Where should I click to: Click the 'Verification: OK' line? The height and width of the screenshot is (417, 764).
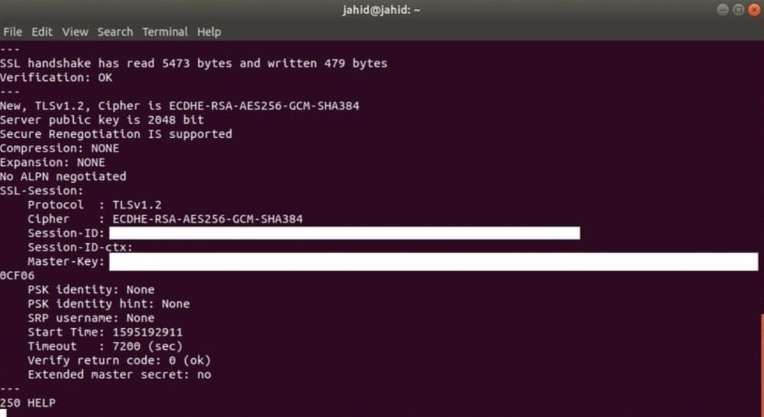coord(56,78)
